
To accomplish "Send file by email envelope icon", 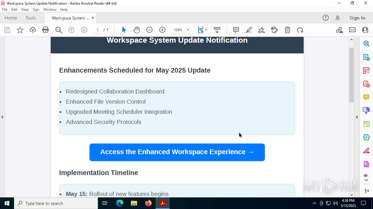I will click(352, 30).
